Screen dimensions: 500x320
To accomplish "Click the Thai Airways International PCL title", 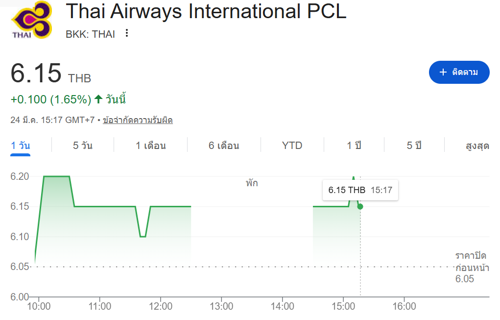I will pyautogui.click(x=206, y=11).
